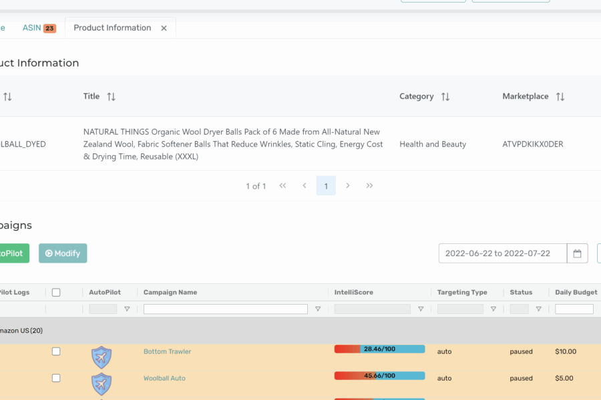
Task: Sort by Marketplace column arrows
Action: tap(560, 97)
